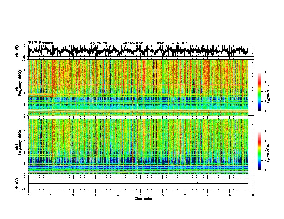The image size is (284, 219).
Task: Click the ch.3(V) axis label
Action: 17,184
